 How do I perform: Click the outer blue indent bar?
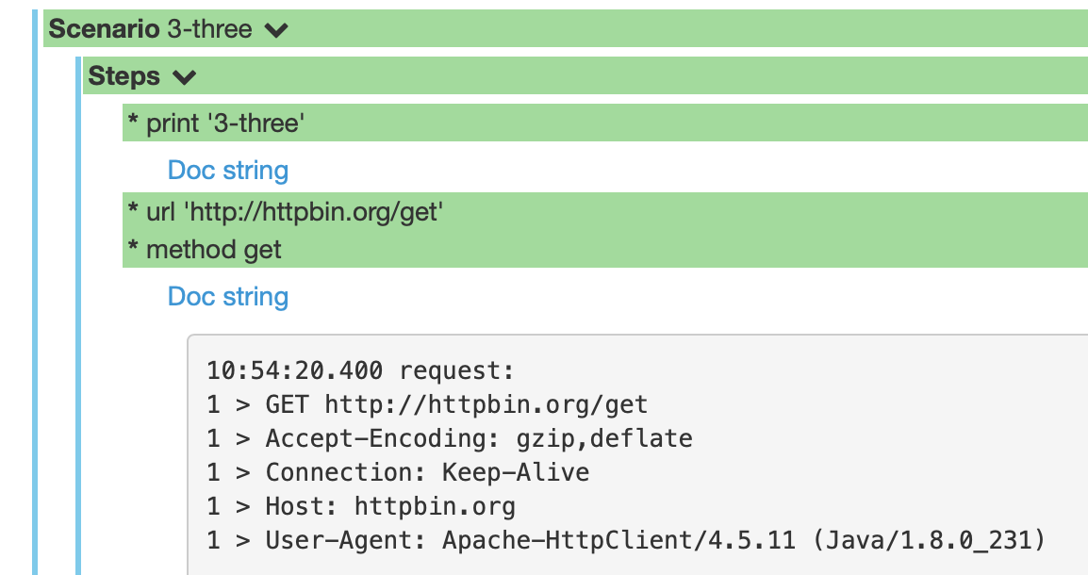click(38, 283)
